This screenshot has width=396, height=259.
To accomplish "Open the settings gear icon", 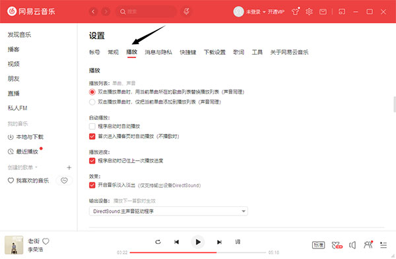I will click(309, 12).
